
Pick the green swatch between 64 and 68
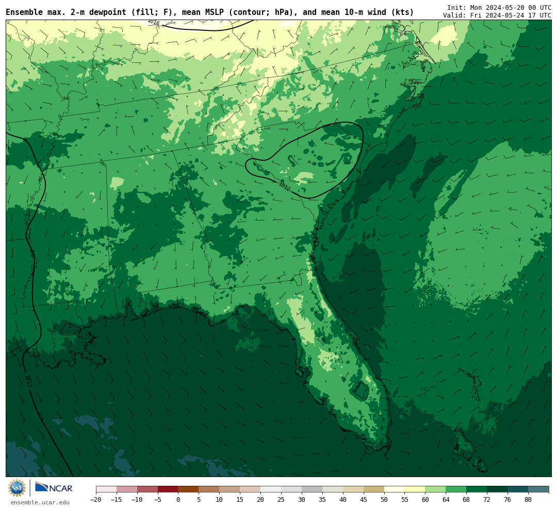[456, 489]
